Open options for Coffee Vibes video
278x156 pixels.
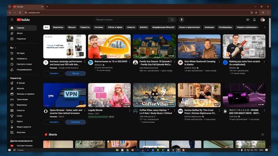(175, 110)
